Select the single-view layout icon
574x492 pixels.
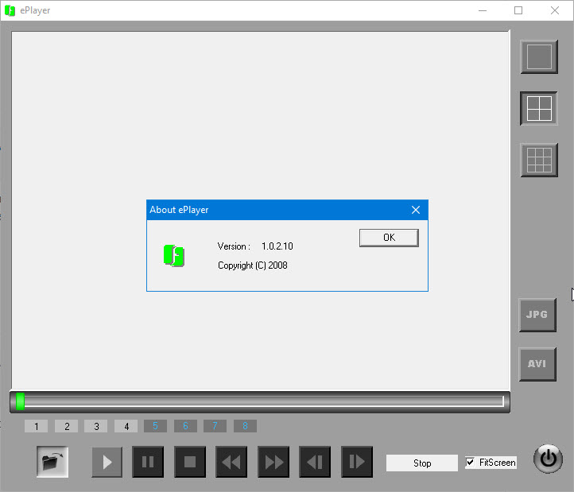point(539,56)
